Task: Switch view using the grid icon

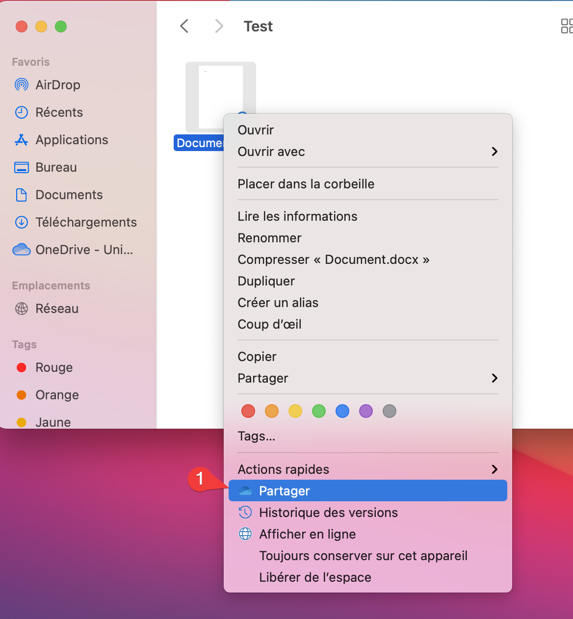Action: tap(566, 26)
